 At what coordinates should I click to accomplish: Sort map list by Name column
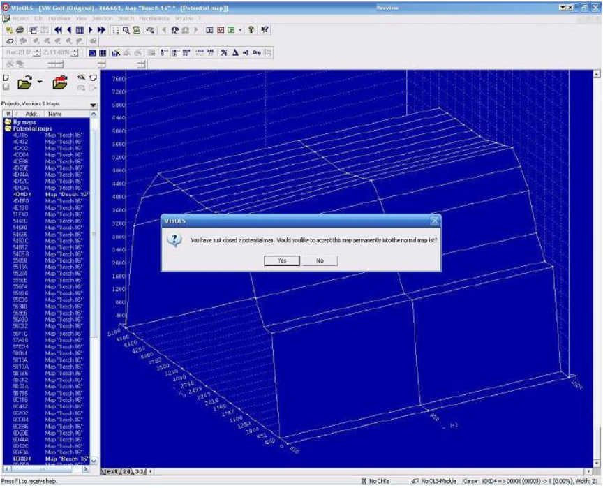(x=66, y=114)
